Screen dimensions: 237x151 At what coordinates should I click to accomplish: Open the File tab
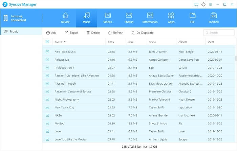(x=192, y=18)
